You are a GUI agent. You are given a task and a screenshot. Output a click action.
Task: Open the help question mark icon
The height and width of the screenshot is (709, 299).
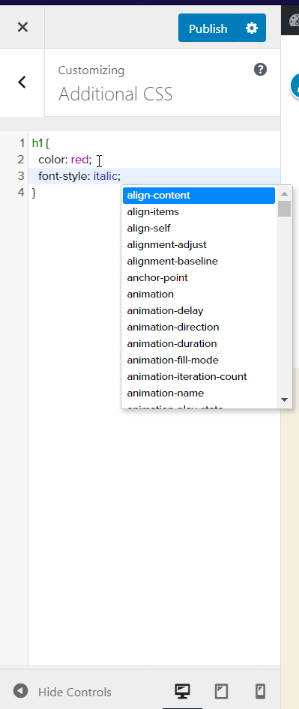(260, 70)
